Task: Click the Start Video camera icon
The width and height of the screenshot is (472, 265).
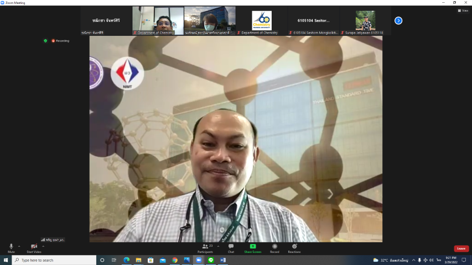Action: pyautogui.click(x=34, y=246)
